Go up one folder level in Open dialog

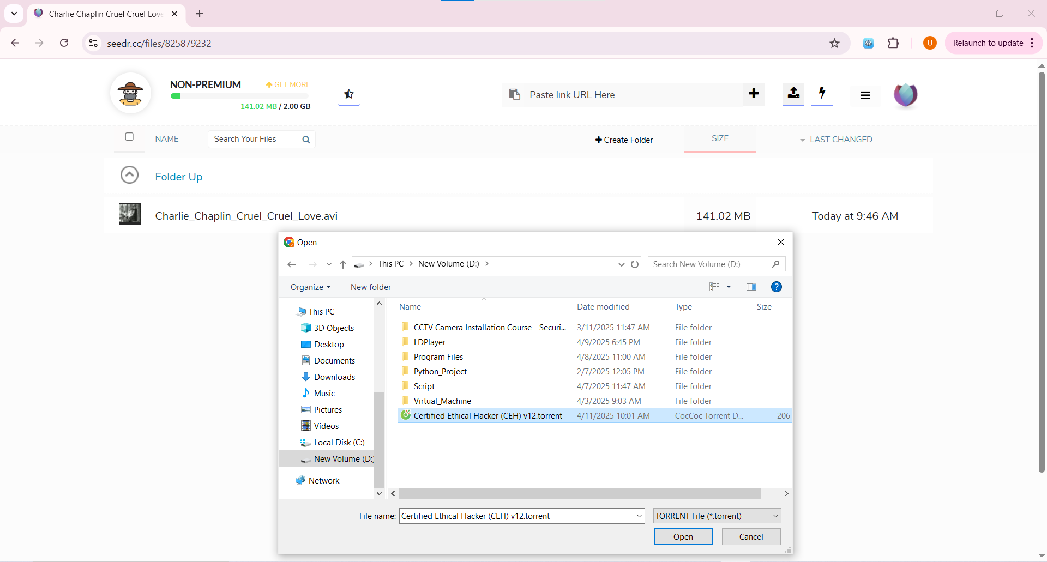tap(343, 264)
